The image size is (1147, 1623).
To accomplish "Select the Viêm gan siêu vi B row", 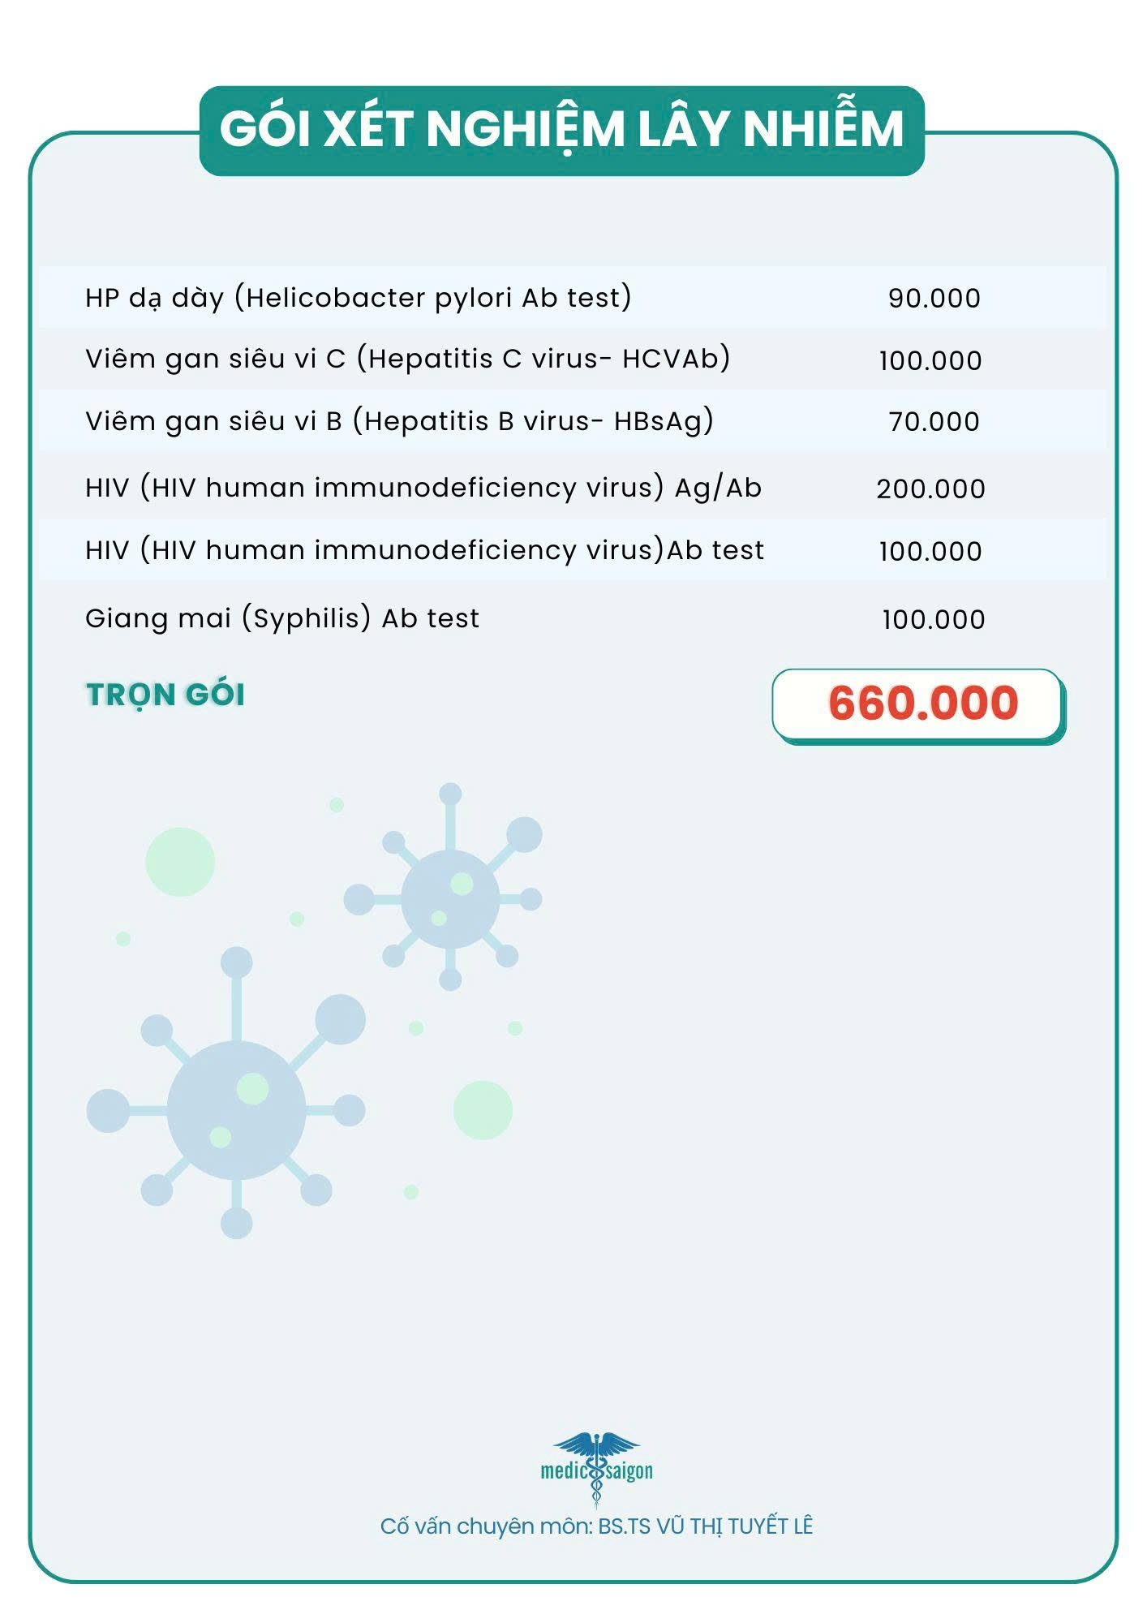I will tap(399, 421).
